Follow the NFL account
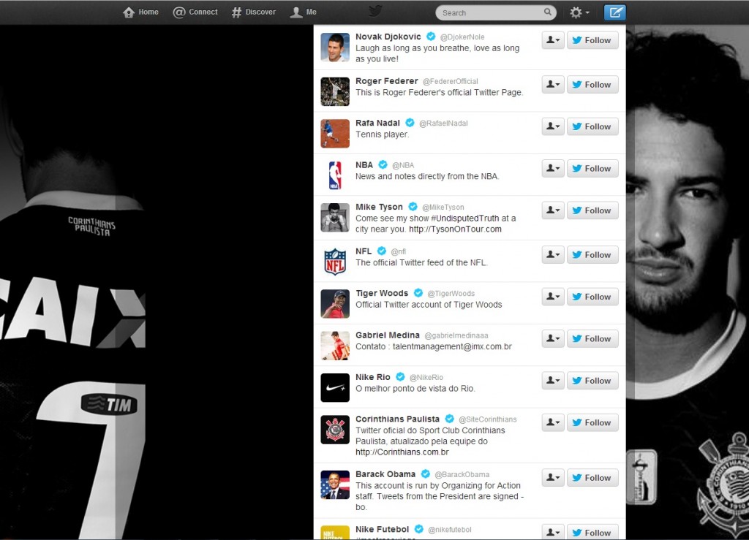This screenshot has width=749, height=540. [x=592, y=255]
